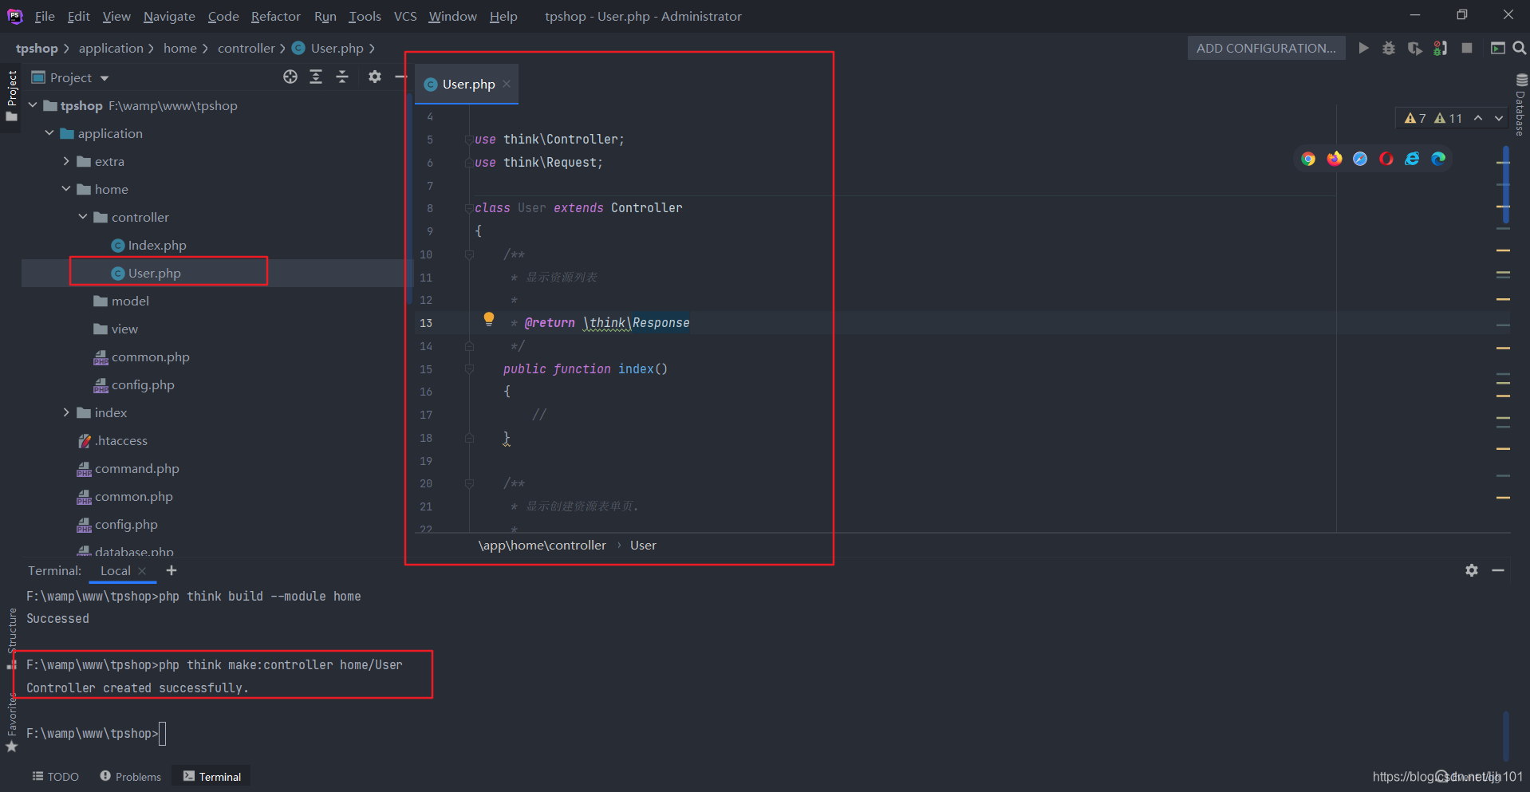The height and width of the screenshot is (792, 1530).
Task: Open terminal settings gear icon
Action: (1472, 570)
